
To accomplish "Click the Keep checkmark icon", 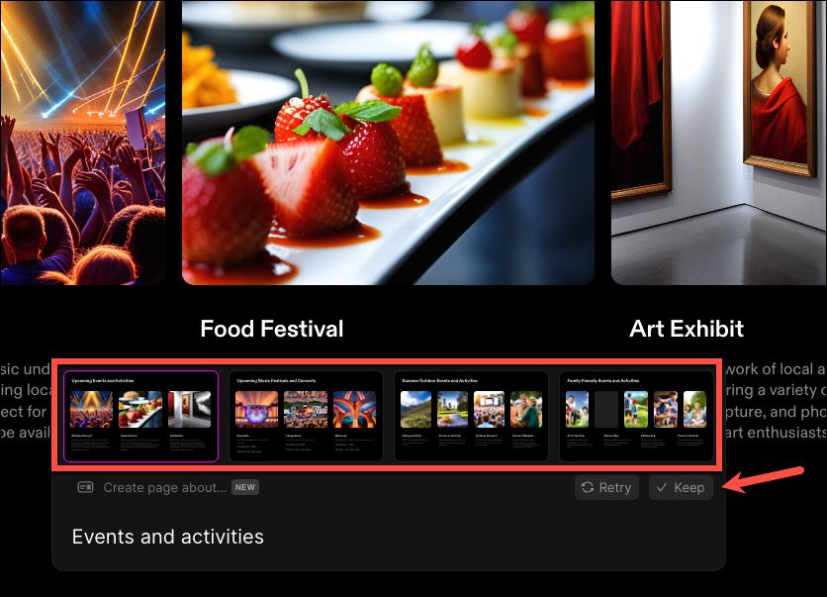I will point(662,487).
